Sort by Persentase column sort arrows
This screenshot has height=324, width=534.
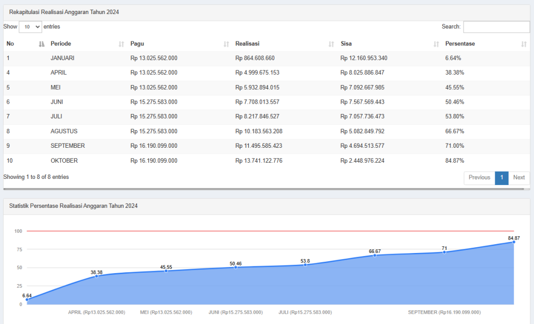(x=524, y=44)
